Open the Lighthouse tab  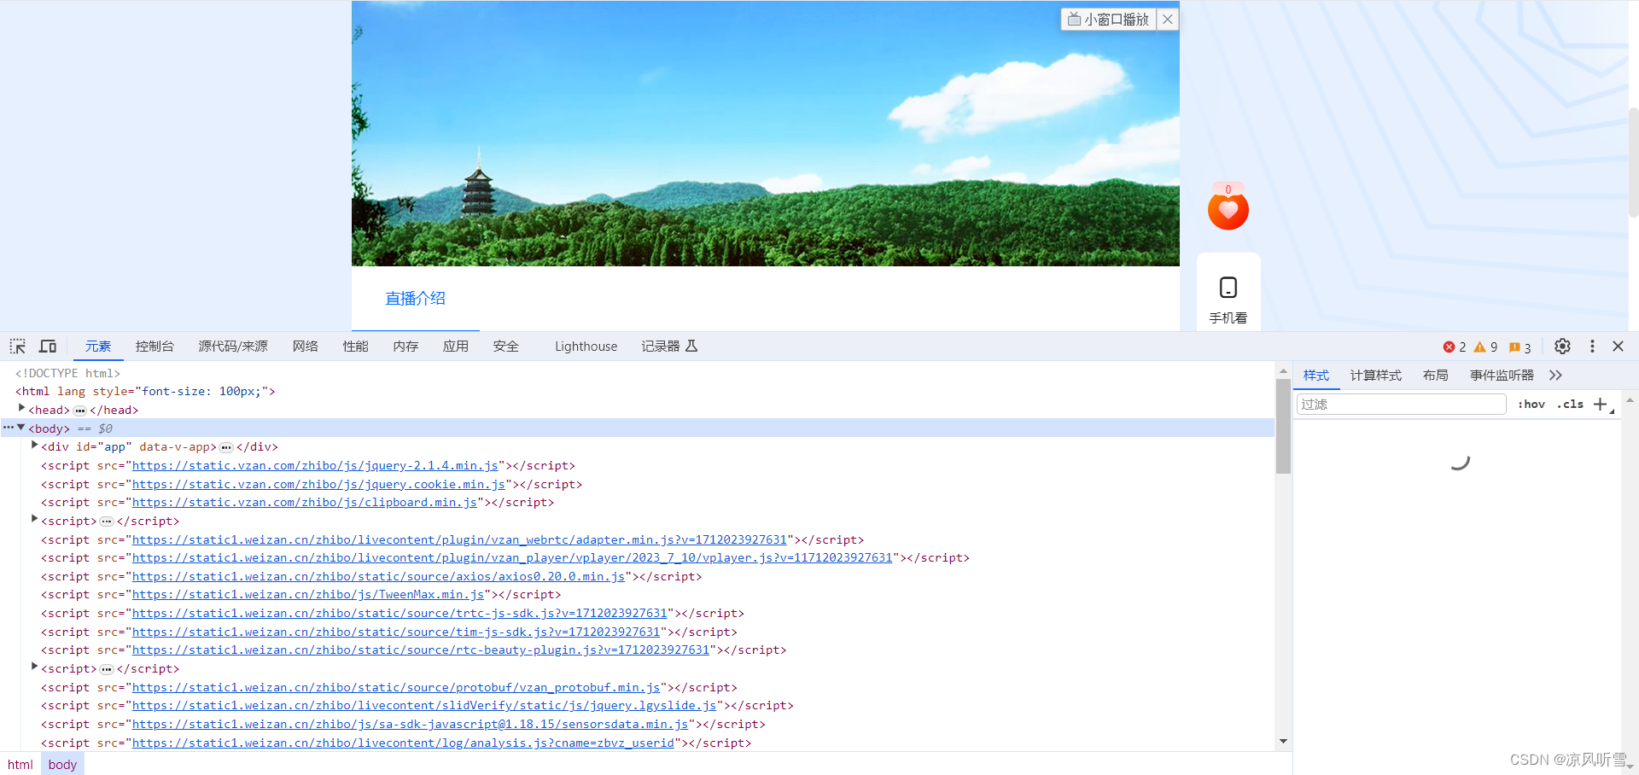(586, 347)
